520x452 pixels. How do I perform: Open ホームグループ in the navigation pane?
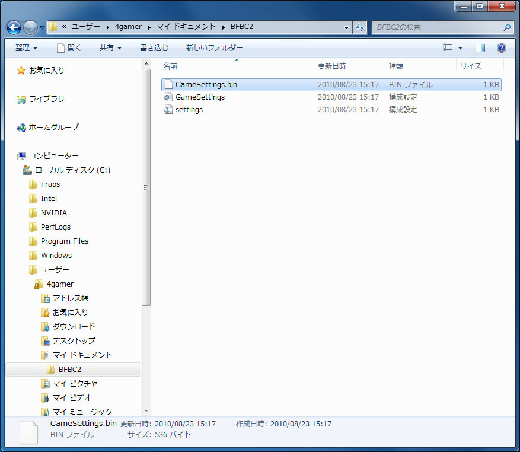click(x=53, y=128)
